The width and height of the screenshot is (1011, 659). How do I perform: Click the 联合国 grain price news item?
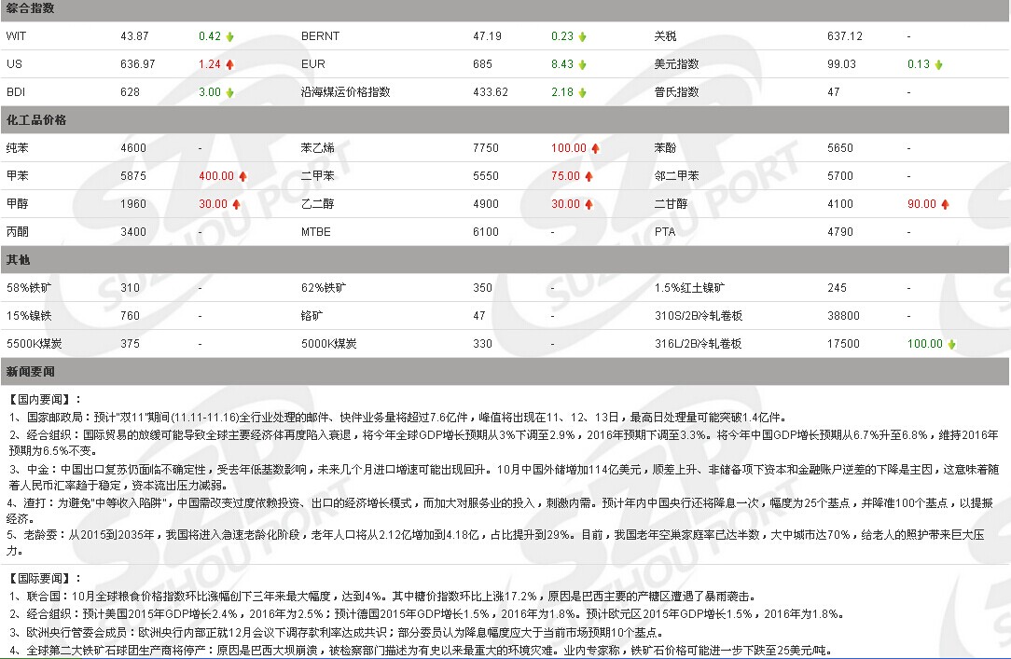(x=382, y=596)
